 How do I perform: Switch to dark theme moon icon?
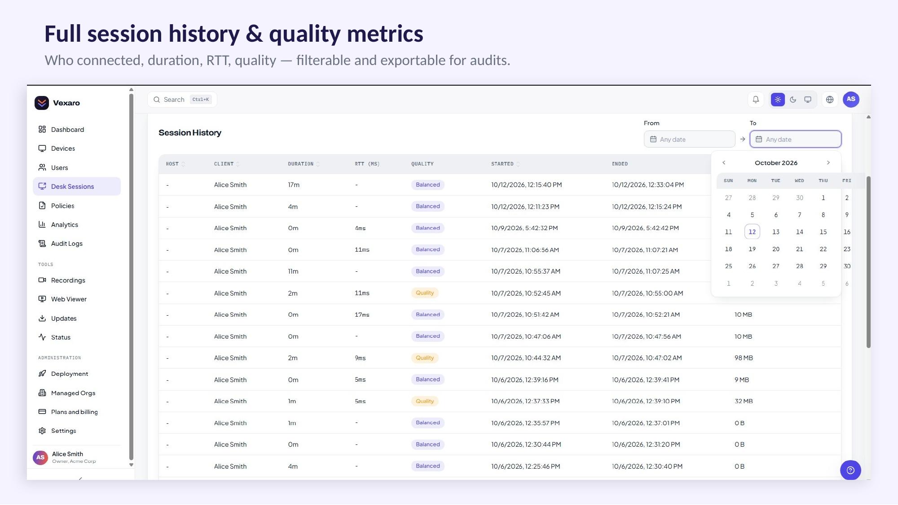click(x=793, y=100)
